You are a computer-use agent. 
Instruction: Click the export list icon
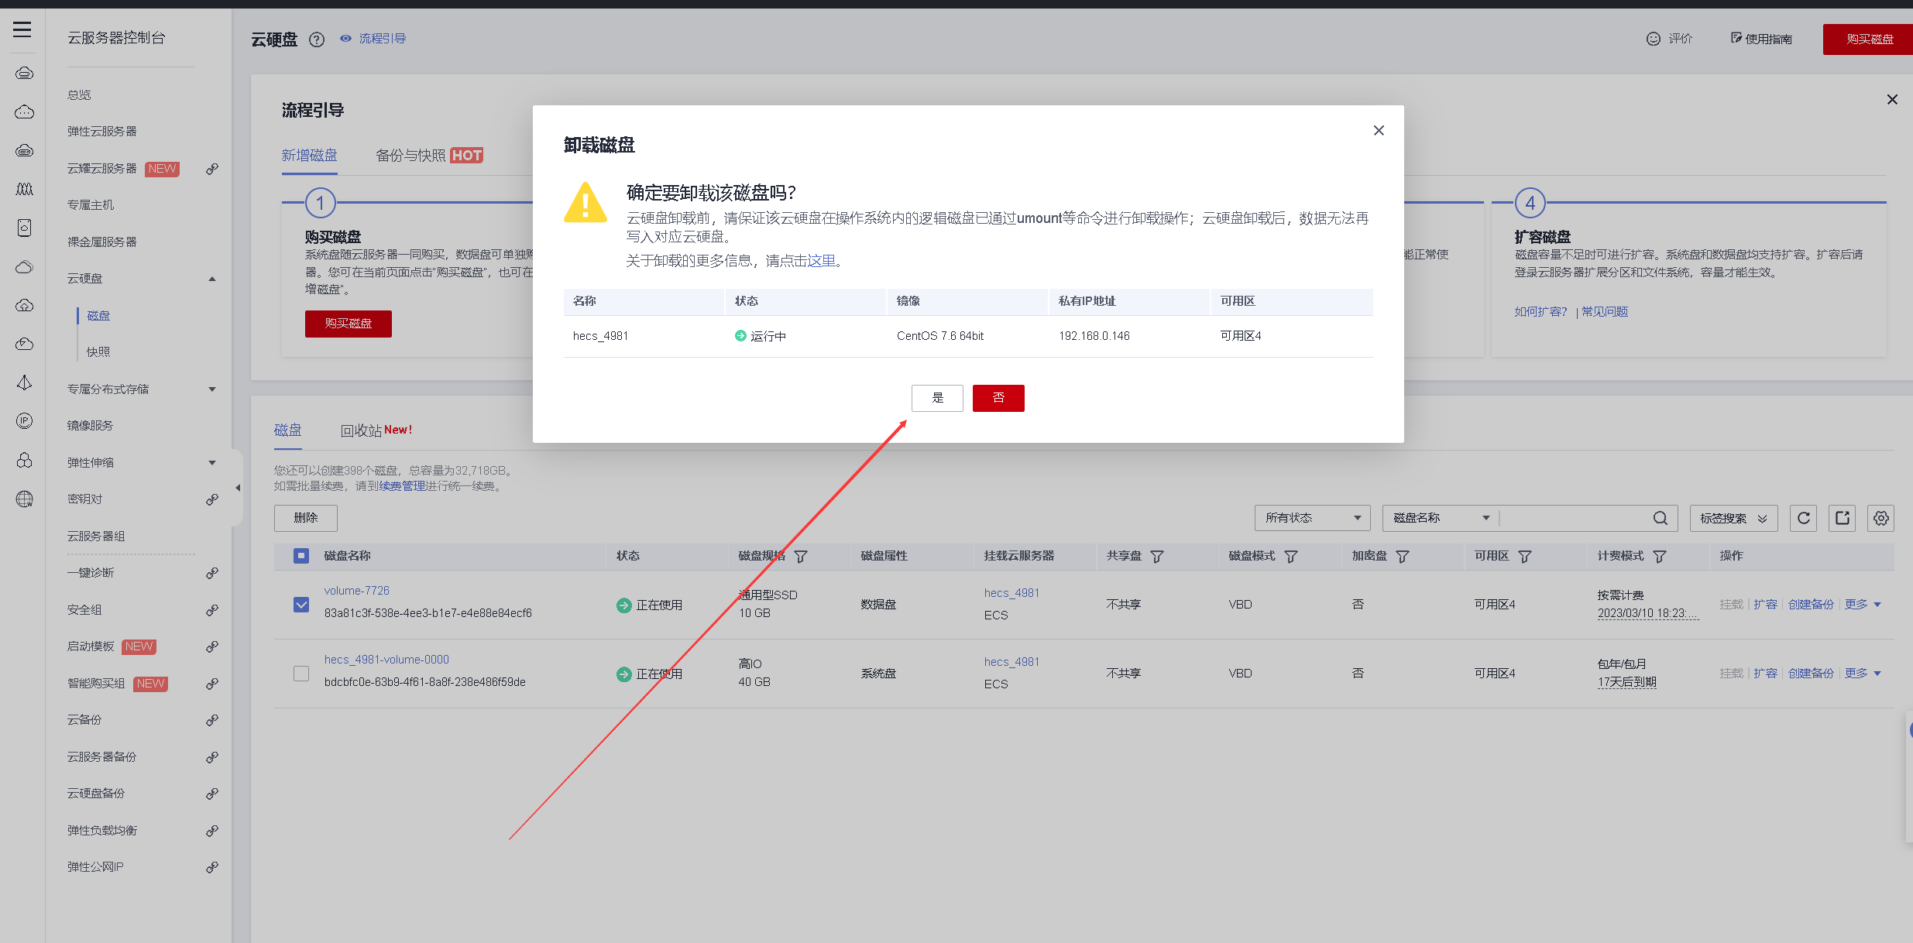click(x=1842, y=518)
